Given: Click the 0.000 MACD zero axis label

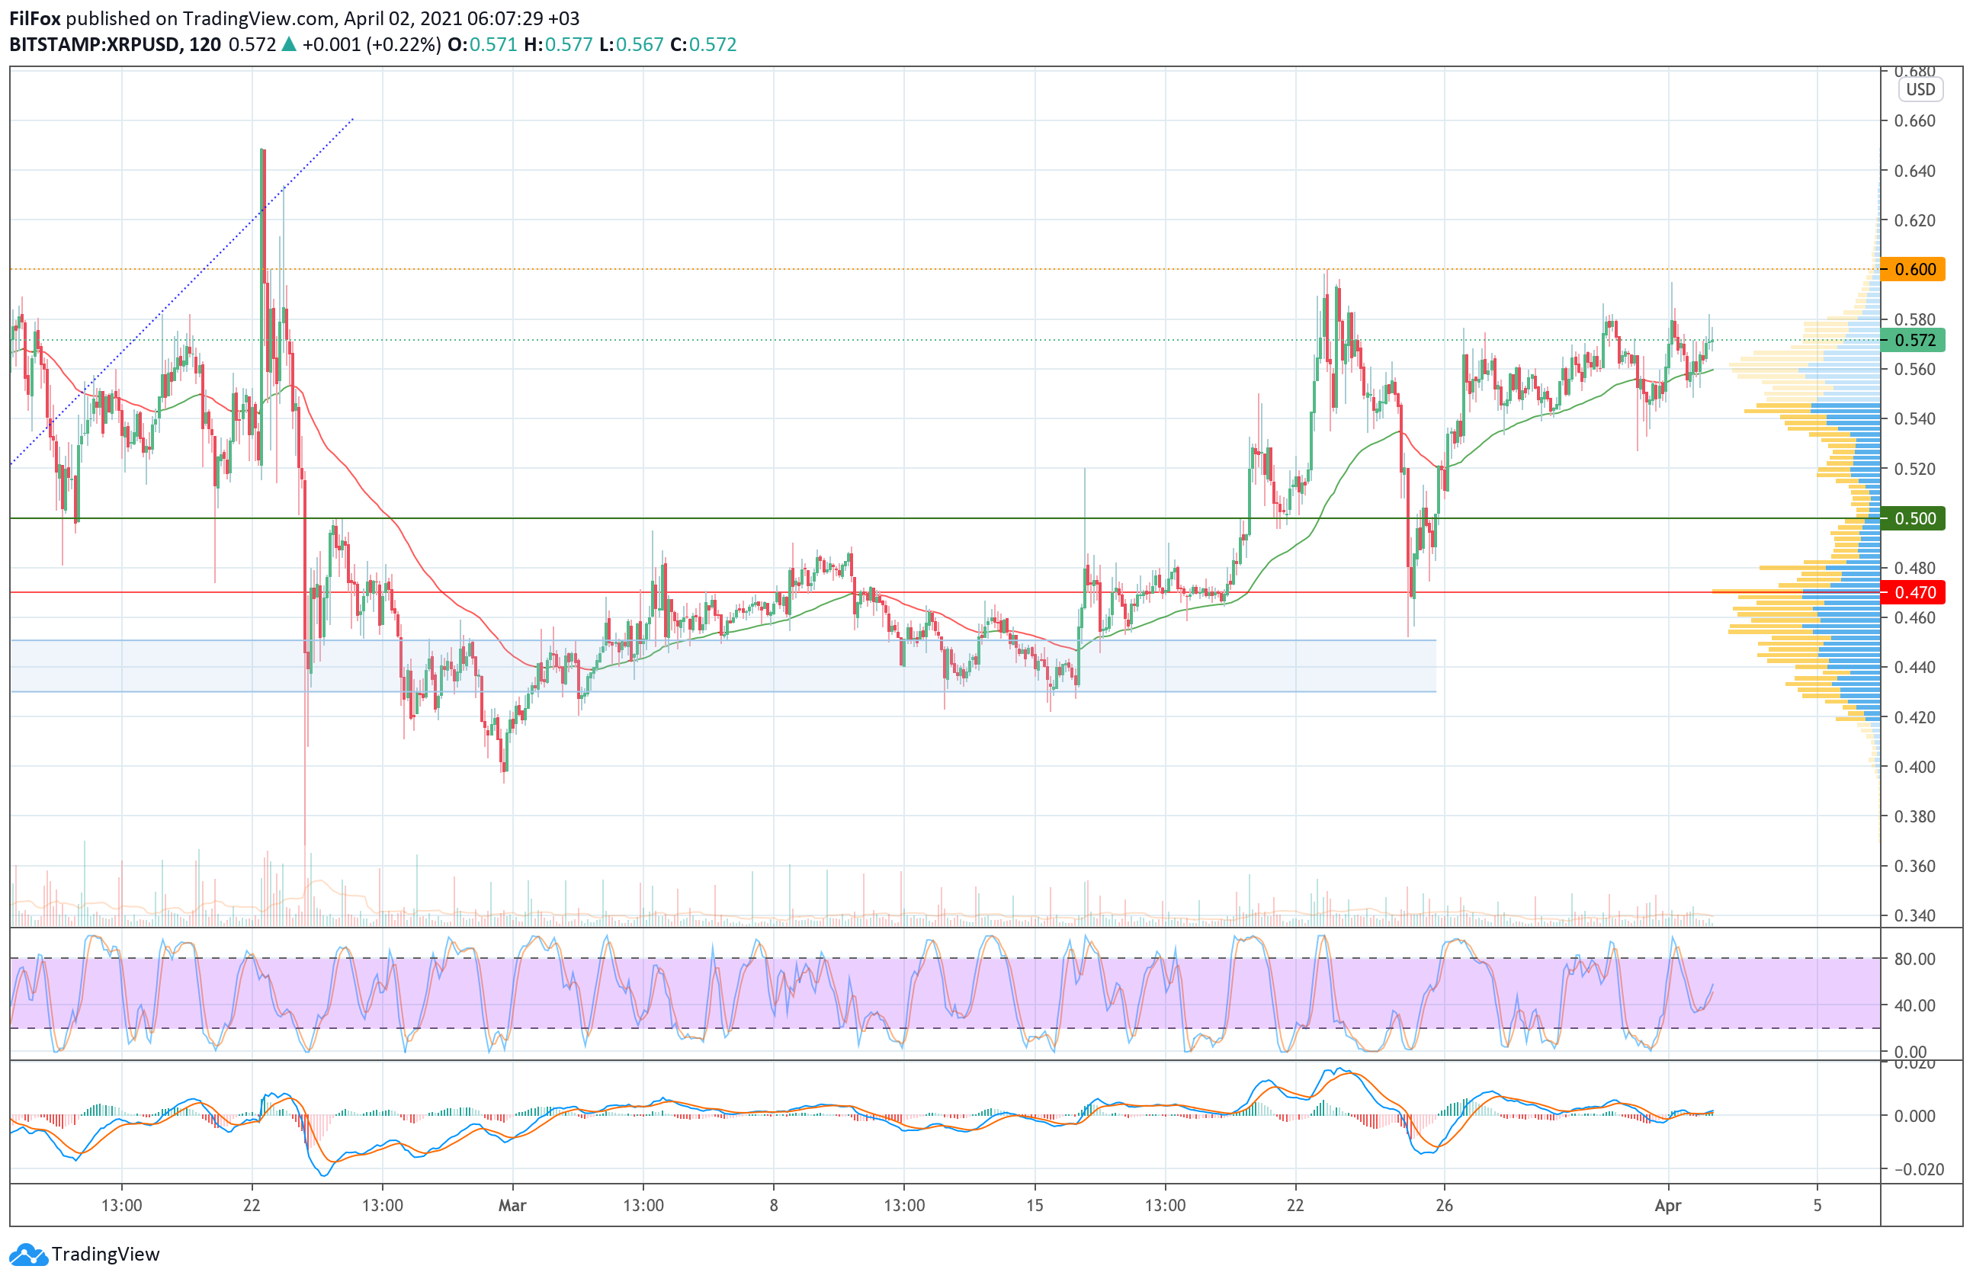Looking at the screenshot, I should click(x=1914, y=1117).
